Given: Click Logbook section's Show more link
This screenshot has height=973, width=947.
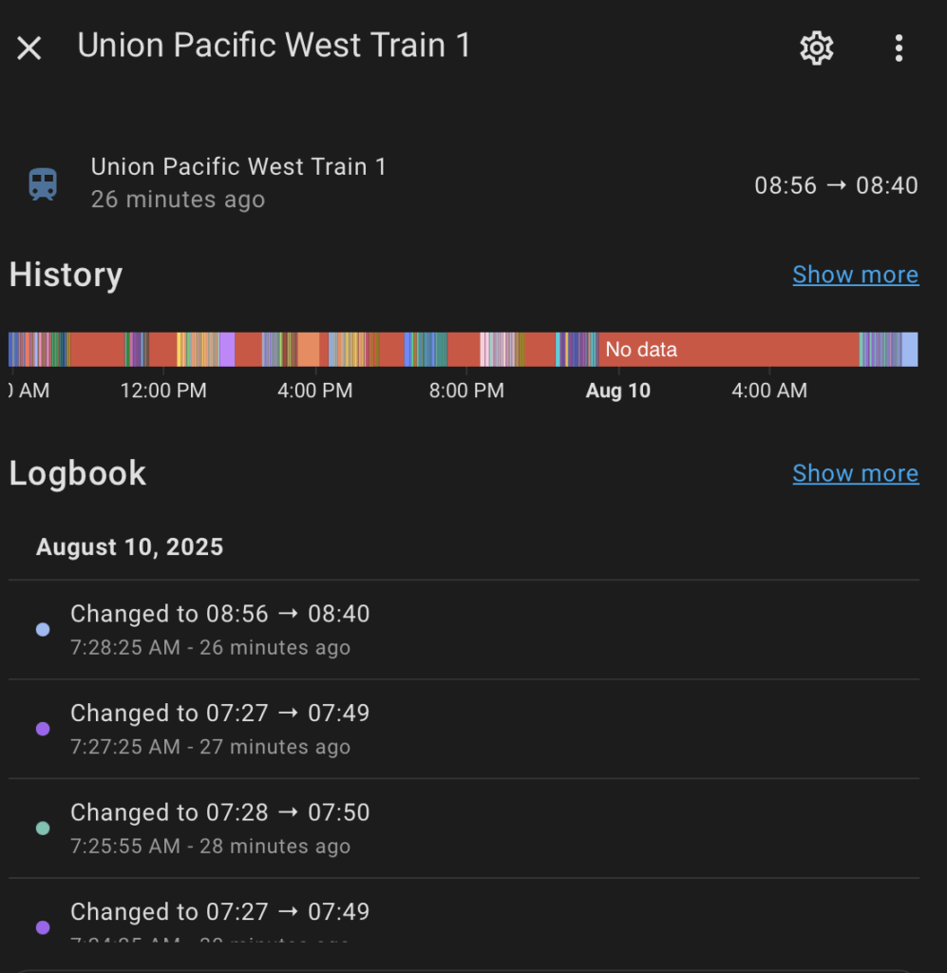Looking at the screenshot, I should click(x=855, y=473).
